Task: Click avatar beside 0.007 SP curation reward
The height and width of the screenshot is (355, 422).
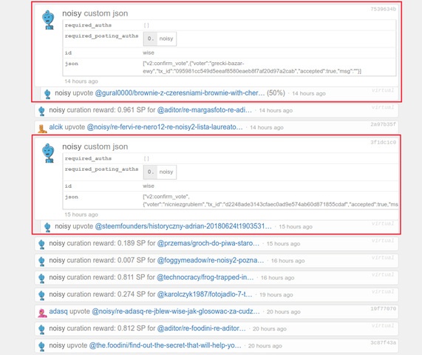Action: (x=41, y=261)
